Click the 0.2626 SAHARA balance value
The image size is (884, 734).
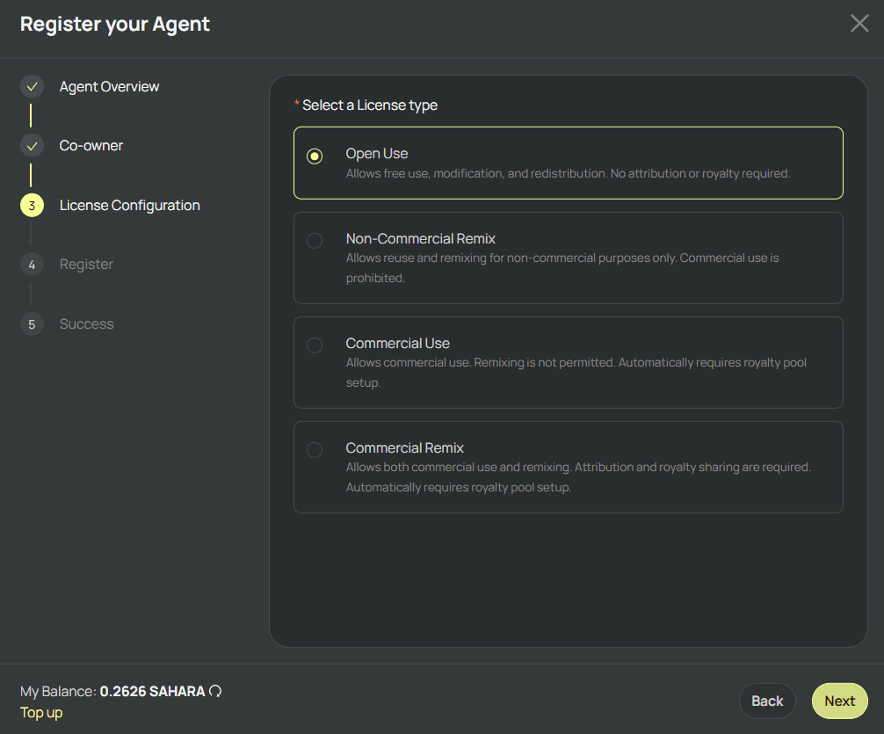[x=152, y=691]
